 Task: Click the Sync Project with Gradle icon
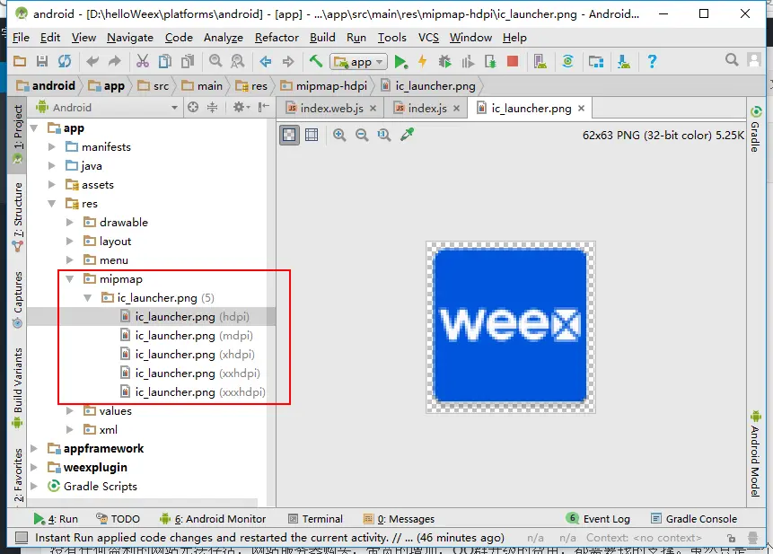point(568,61)
